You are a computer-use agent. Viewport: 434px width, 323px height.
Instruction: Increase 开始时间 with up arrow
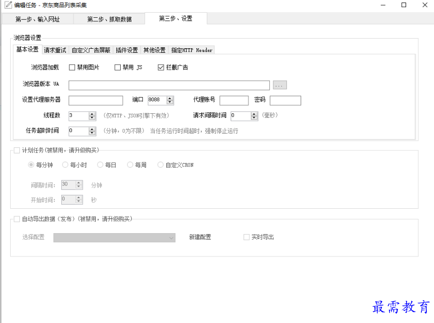[x=79, y=198]
